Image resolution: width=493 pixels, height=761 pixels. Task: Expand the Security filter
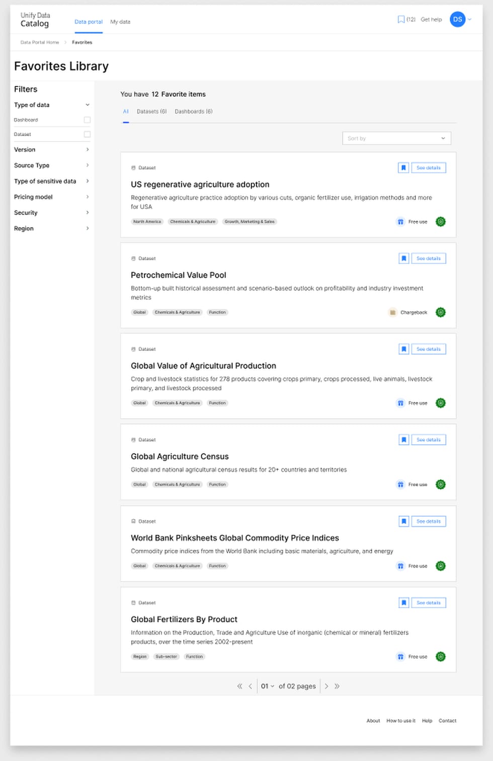coord(88,213)
